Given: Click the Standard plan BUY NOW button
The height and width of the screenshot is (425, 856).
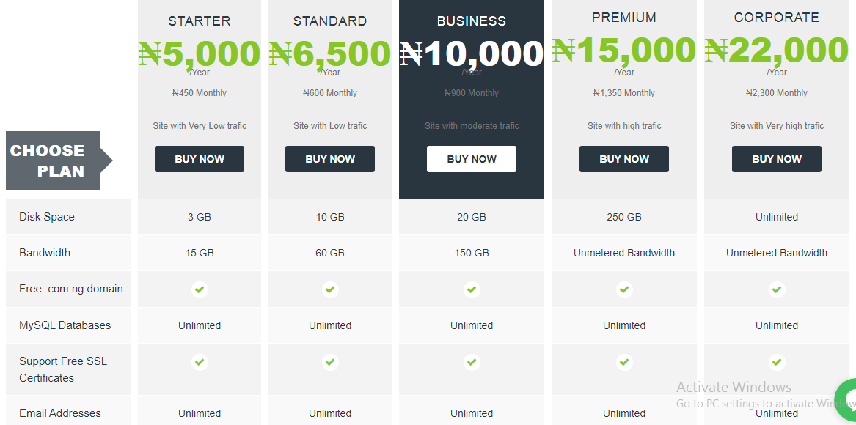Looking at the screenshot, I should click(330, 159).
